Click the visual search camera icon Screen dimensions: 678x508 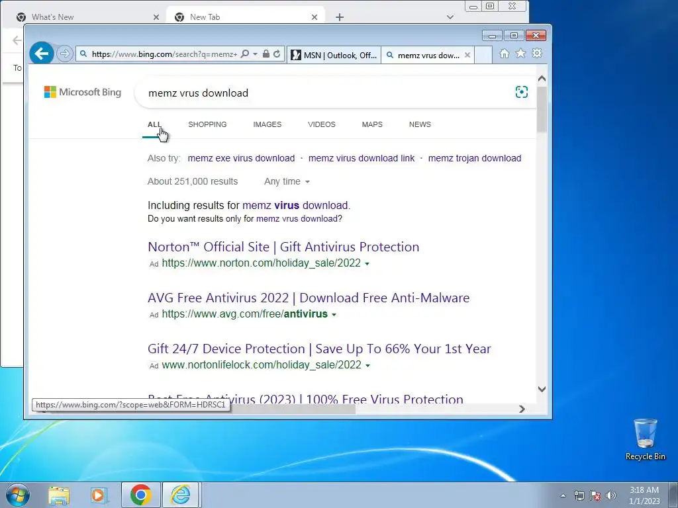tap(522, 92)
